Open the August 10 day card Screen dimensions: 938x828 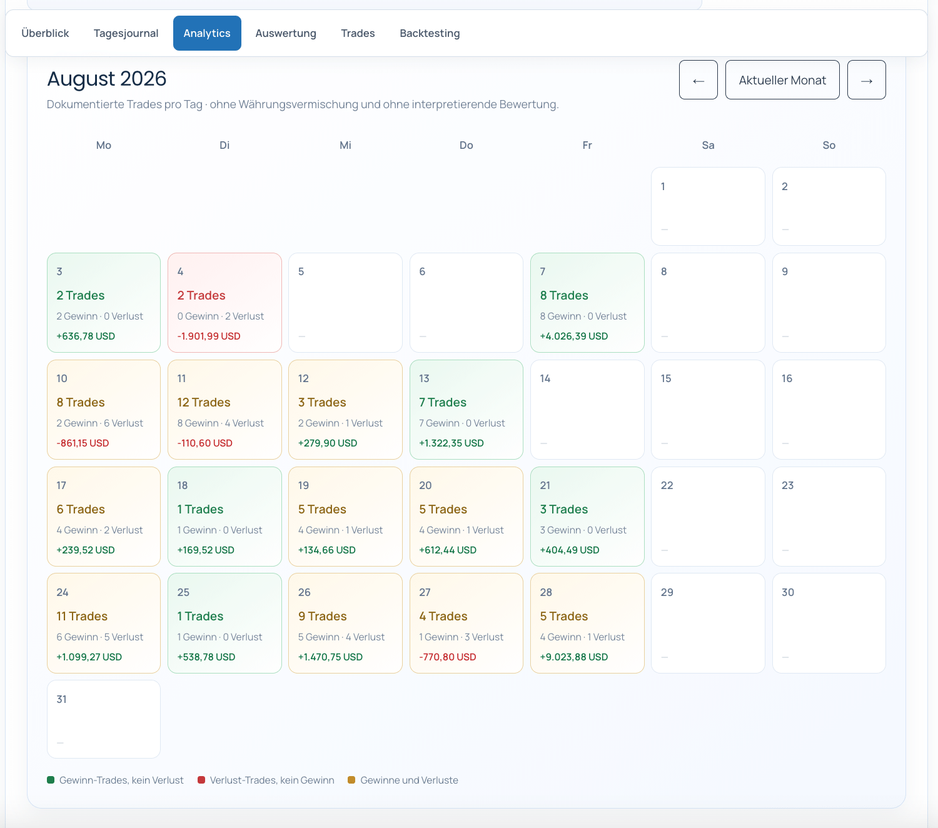pyautogui.click(x=104, y=410)
